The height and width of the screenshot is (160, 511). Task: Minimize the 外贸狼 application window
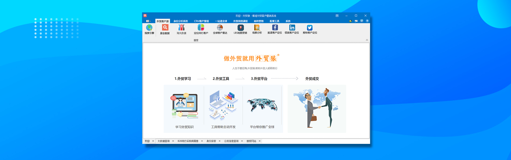[x=346, y=16]
